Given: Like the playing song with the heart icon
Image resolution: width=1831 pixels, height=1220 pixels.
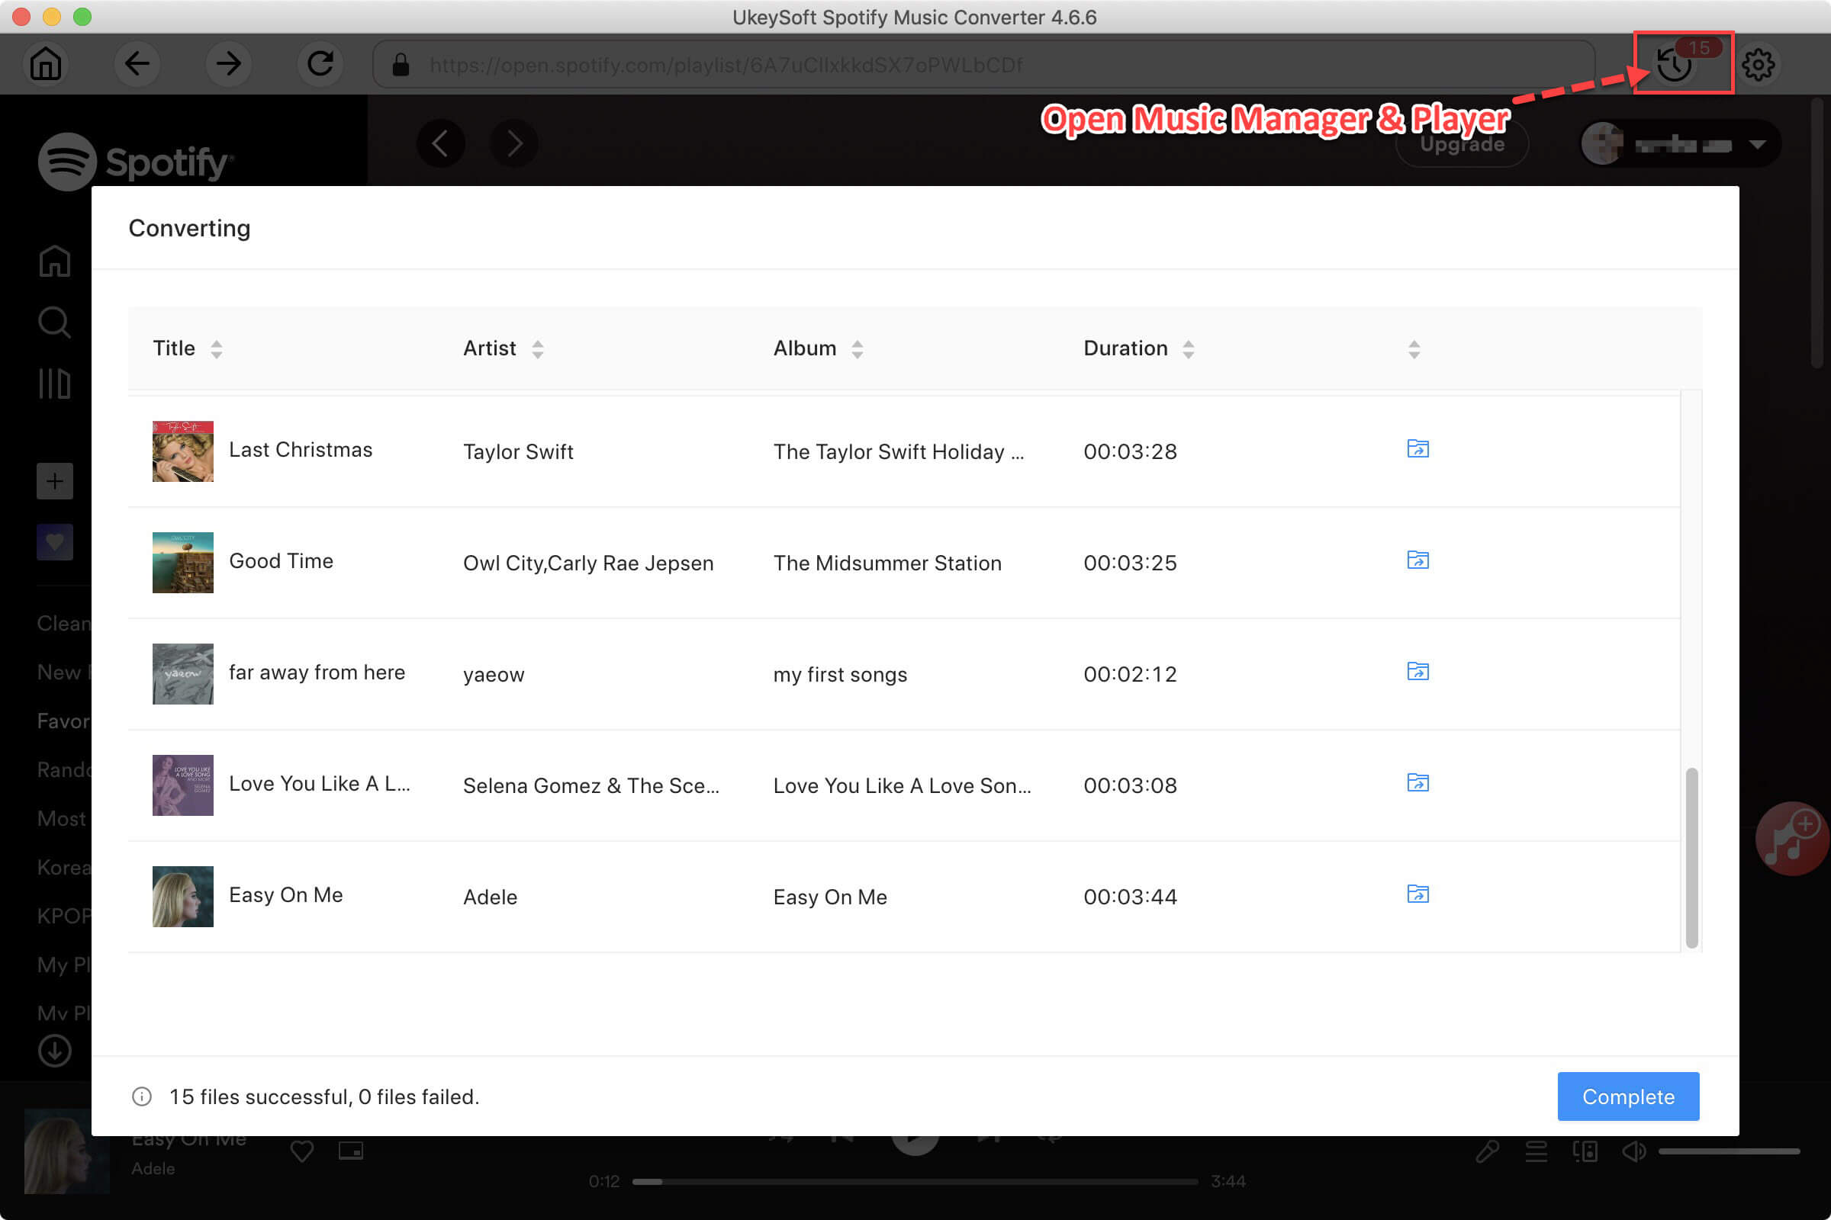Looking at the screenshot, I should [302, 1151].
